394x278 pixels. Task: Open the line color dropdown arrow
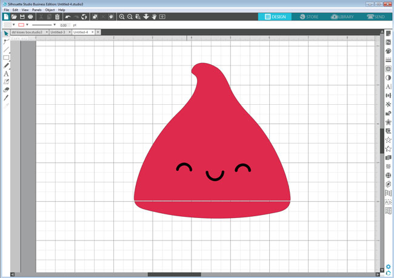pyautogui.click(x=27, y=25)
